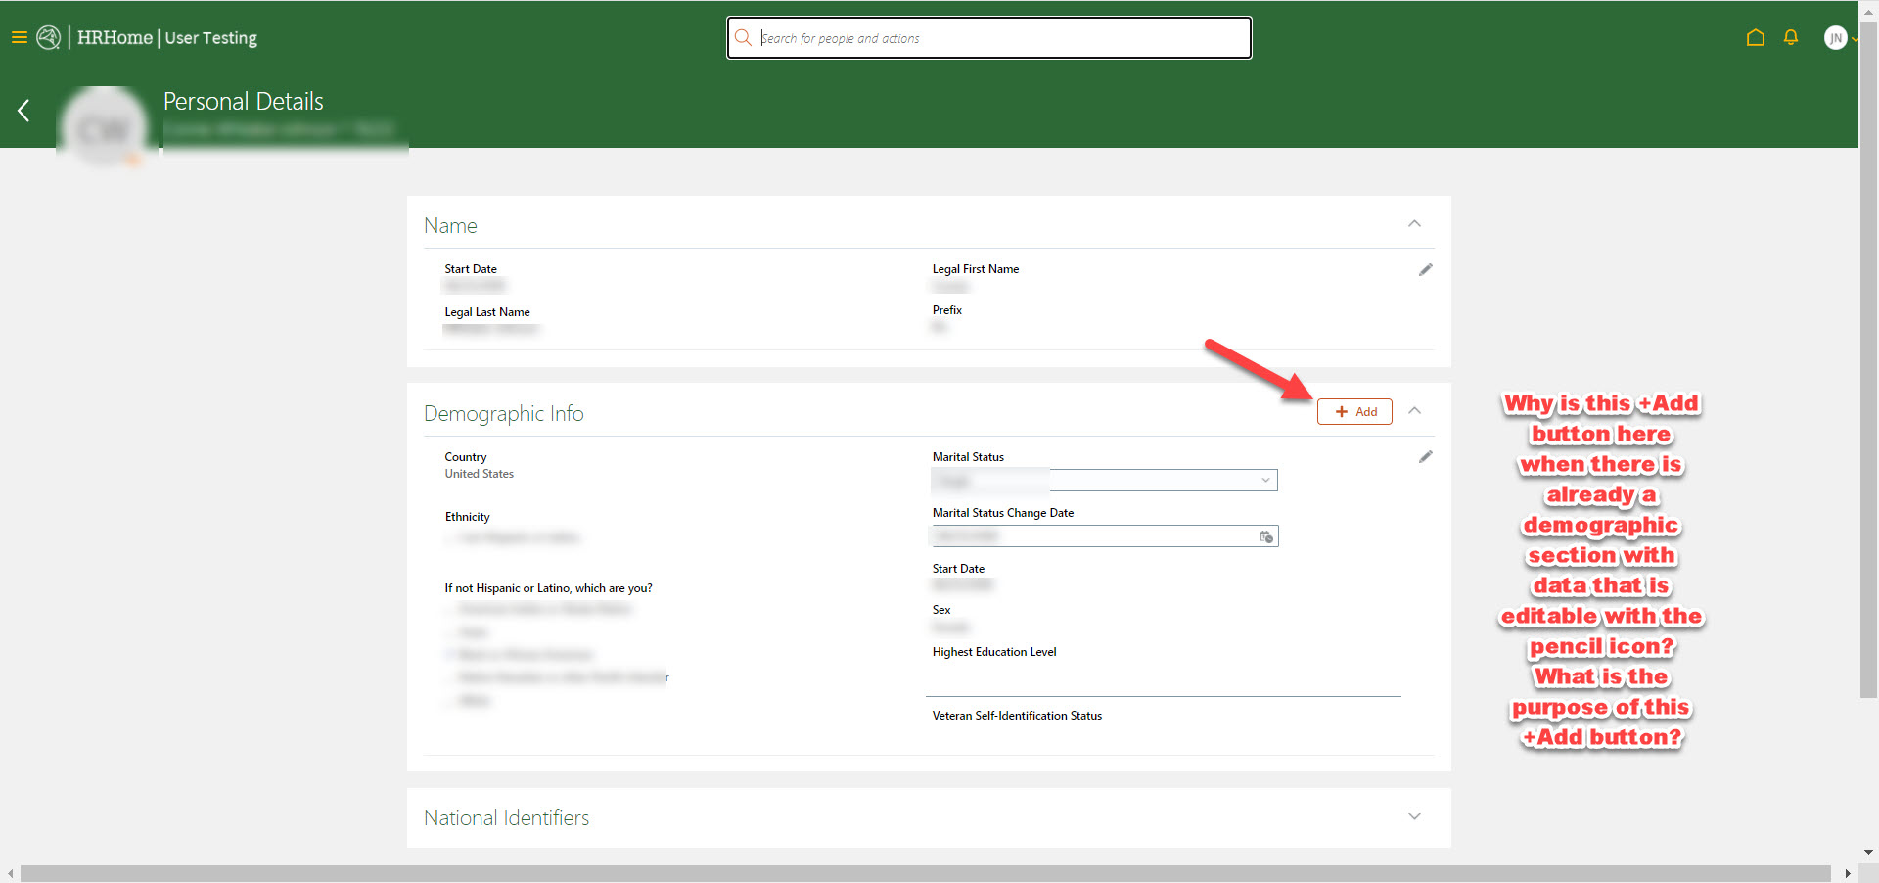This screenshot has height=883, width=1879.
Task: Collapse the Demographic Info section
Action: click(1414, 411)
